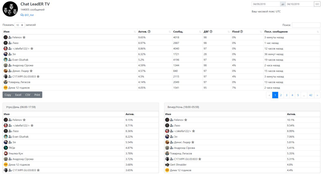This screenshot has height=183, width=323.
Task: Open the records-per-page dropdown showing 10
Action: [x=20, y=25]
